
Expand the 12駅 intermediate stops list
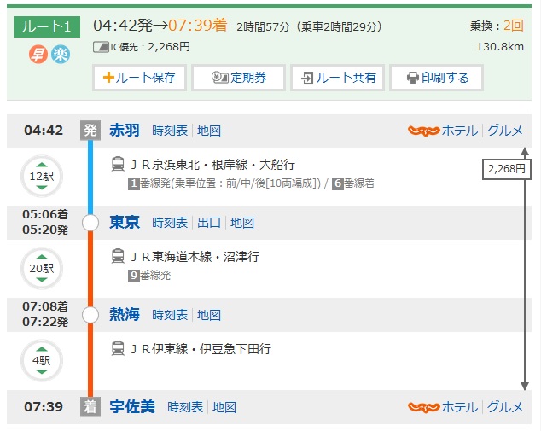point(42,177)
